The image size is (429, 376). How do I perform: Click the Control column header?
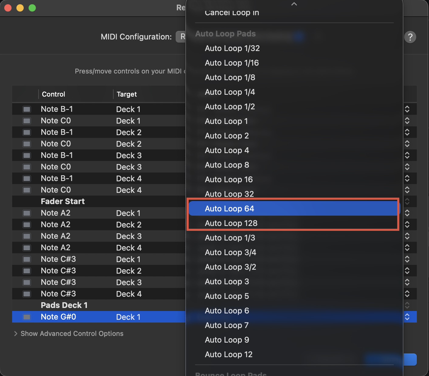tap(53, 94)
